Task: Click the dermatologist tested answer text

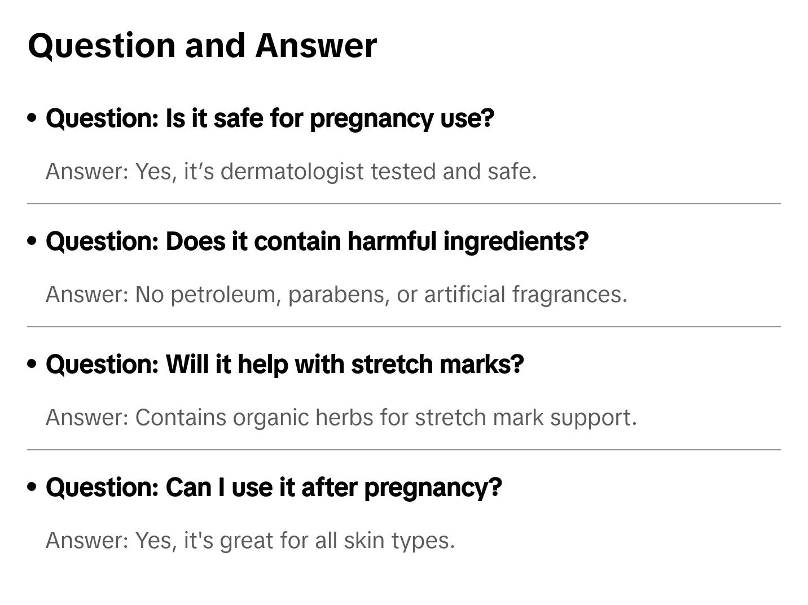Action: [x=291, y=172]
